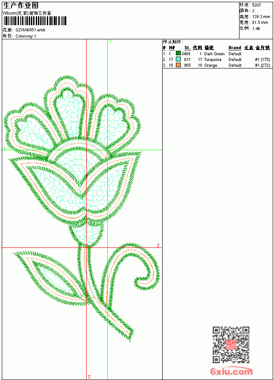Select the Turquoise row in the stop sequence
This screenshot has width=274, height=380.
point(217,59)
